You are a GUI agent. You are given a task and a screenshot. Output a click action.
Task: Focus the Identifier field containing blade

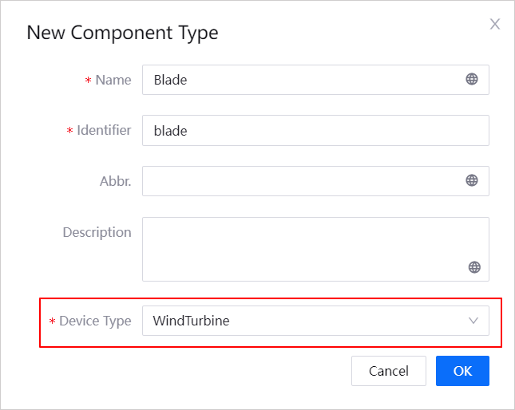point(315,130)
